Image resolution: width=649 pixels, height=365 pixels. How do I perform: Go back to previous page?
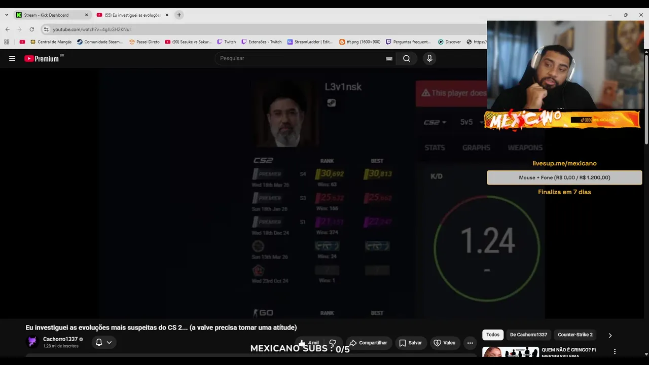coord(8,29)
